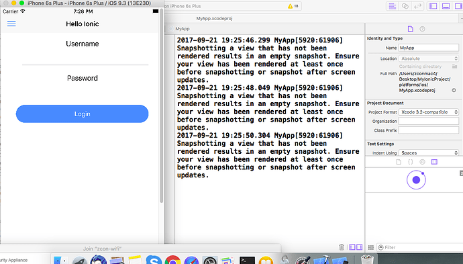Viewport: 463px width, 264px height.
Task: Open the Project Format dropdown
Action: [429, 112]
